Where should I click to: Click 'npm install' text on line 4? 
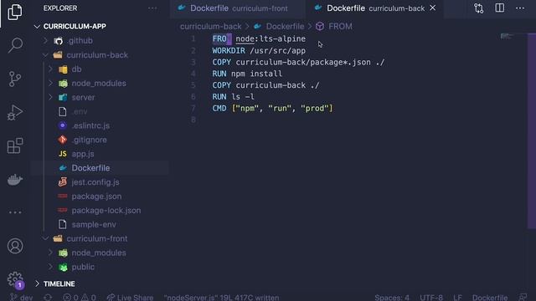click(x=256, y=74)
